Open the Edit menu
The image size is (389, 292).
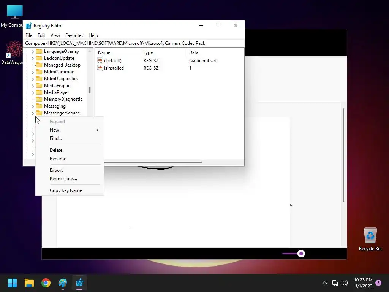point(41,35)
